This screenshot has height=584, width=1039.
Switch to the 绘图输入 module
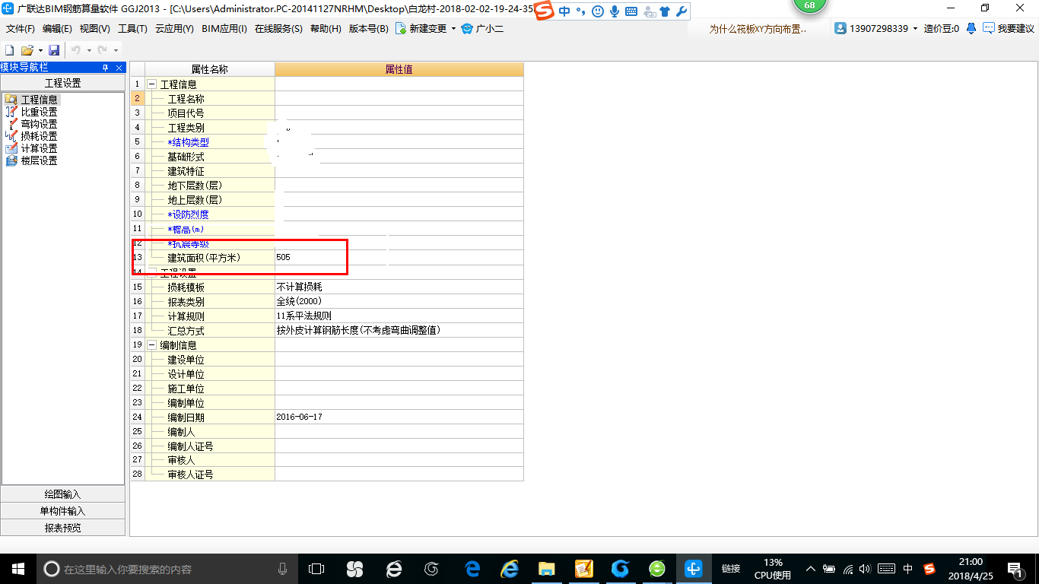point(62,494)
